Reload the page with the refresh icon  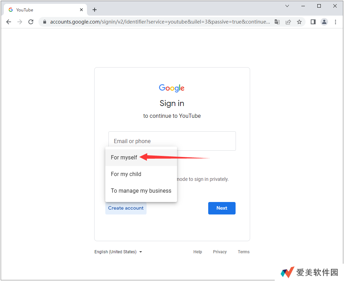[x=31, y=22]
